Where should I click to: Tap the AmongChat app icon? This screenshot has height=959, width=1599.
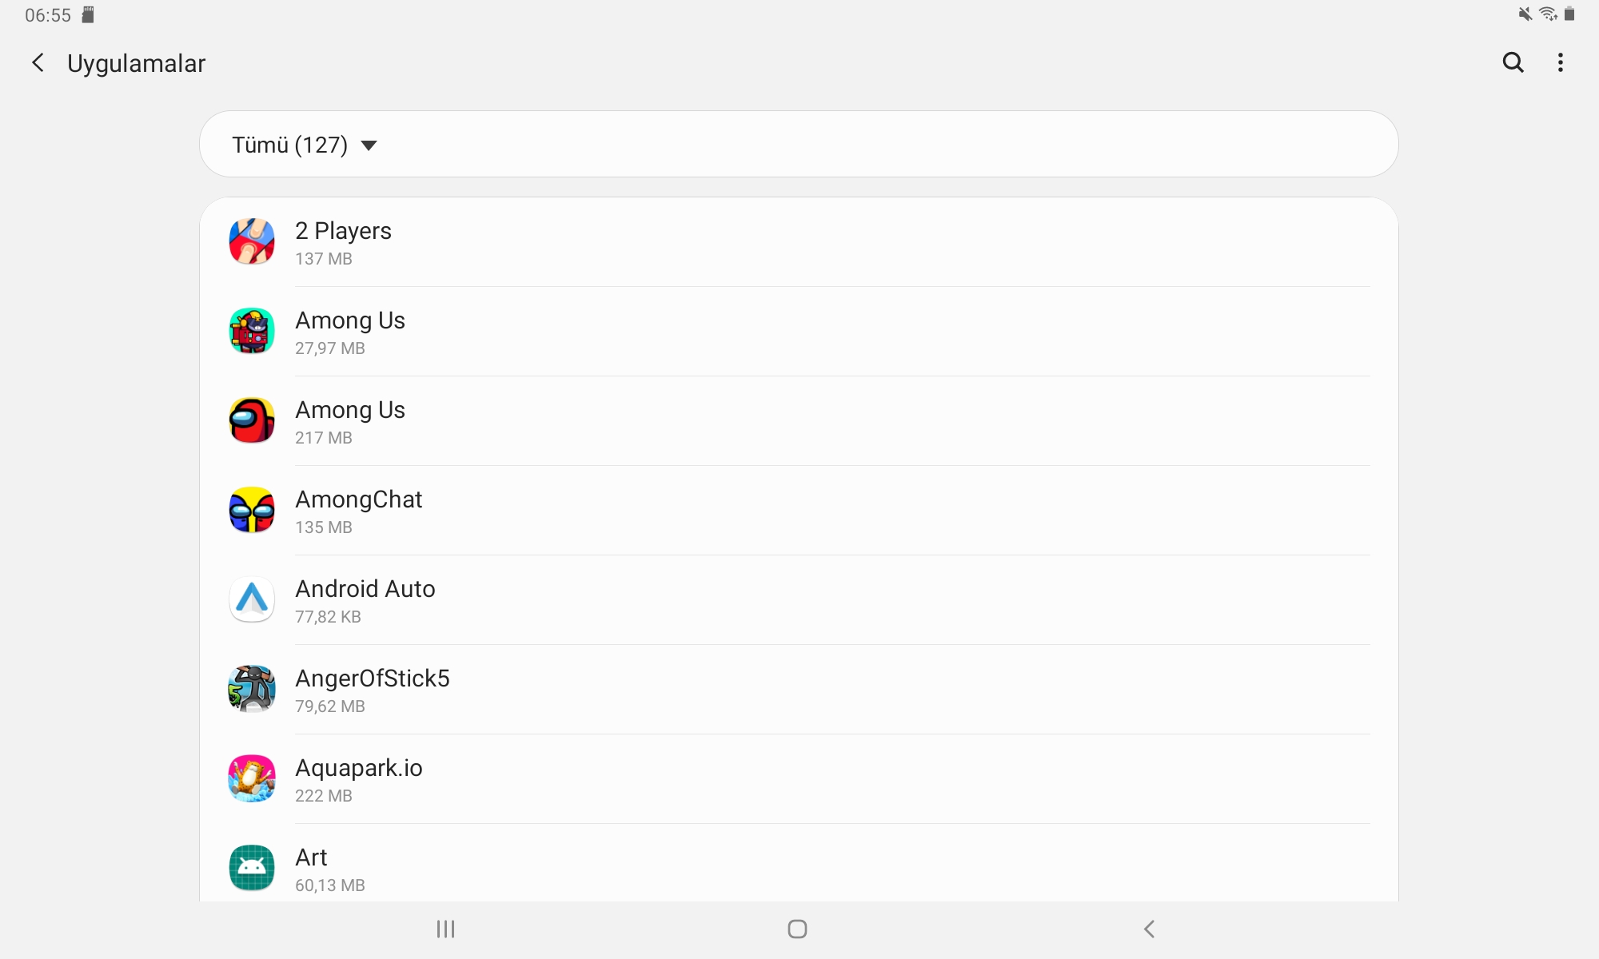point(252,510)
